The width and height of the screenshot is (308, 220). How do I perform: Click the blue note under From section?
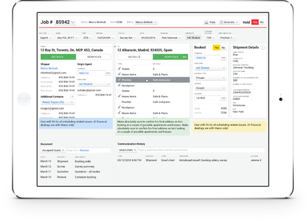click(76, 123)
